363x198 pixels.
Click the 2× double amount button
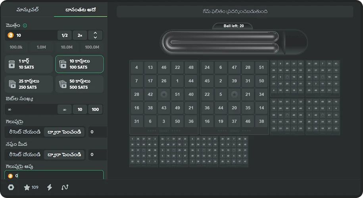[80, 35]
